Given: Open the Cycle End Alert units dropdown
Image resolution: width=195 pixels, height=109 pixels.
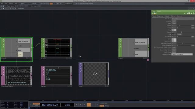Looking at the screenshot, I should point(193,46).
